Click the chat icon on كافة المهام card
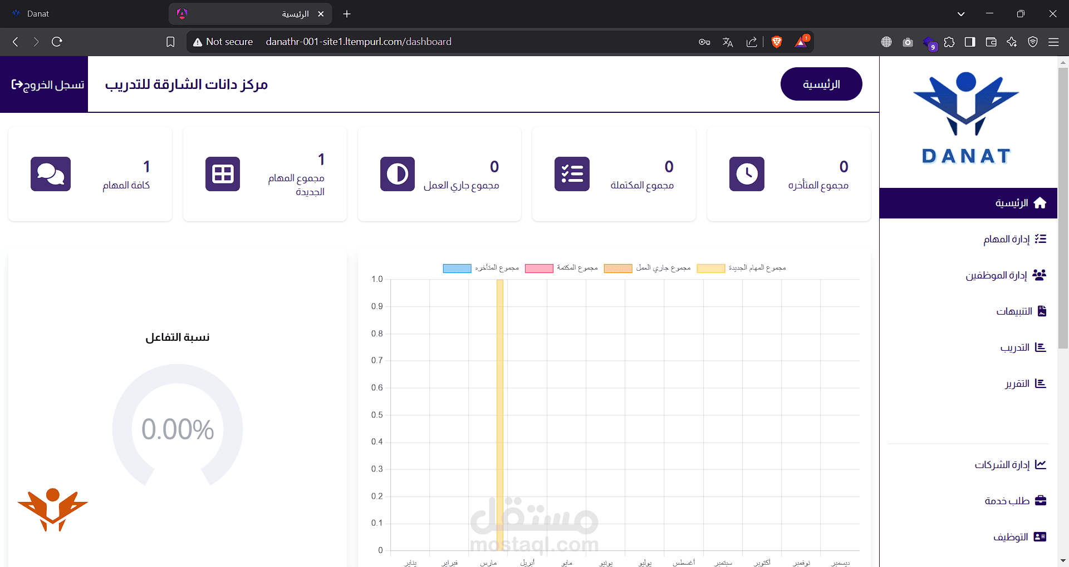Viewport: 1069px width, 567px height. (x=51, y=174)
